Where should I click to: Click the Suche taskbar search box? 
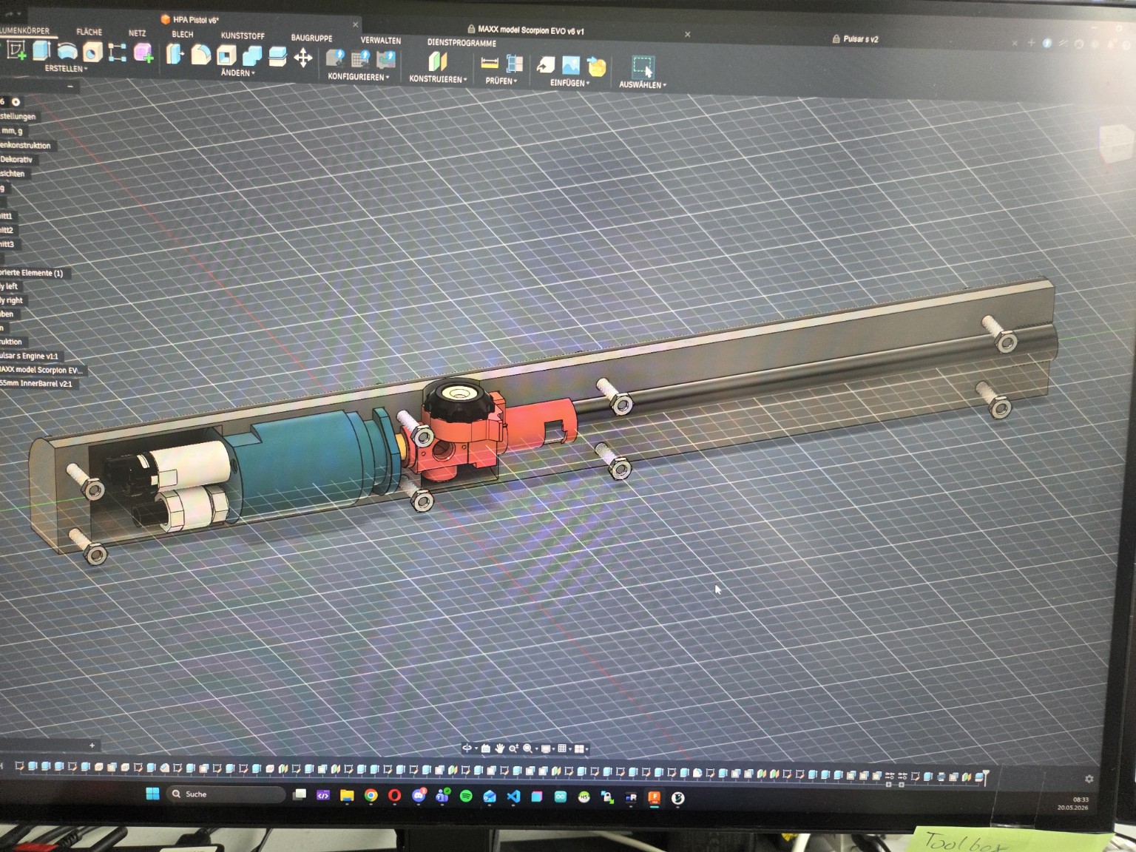[x=226, y=794]
